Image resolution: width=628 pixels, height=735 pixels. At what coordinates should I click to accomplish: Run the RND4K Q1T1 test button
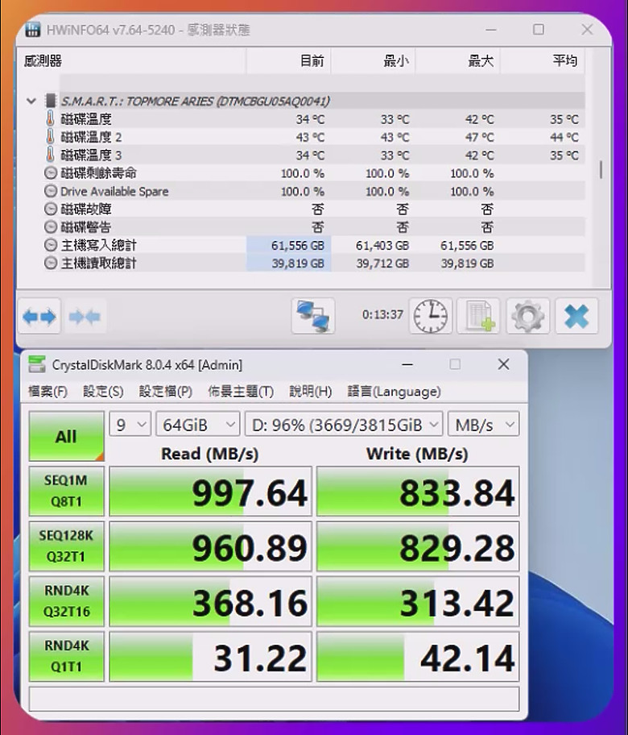pos(67,656)
